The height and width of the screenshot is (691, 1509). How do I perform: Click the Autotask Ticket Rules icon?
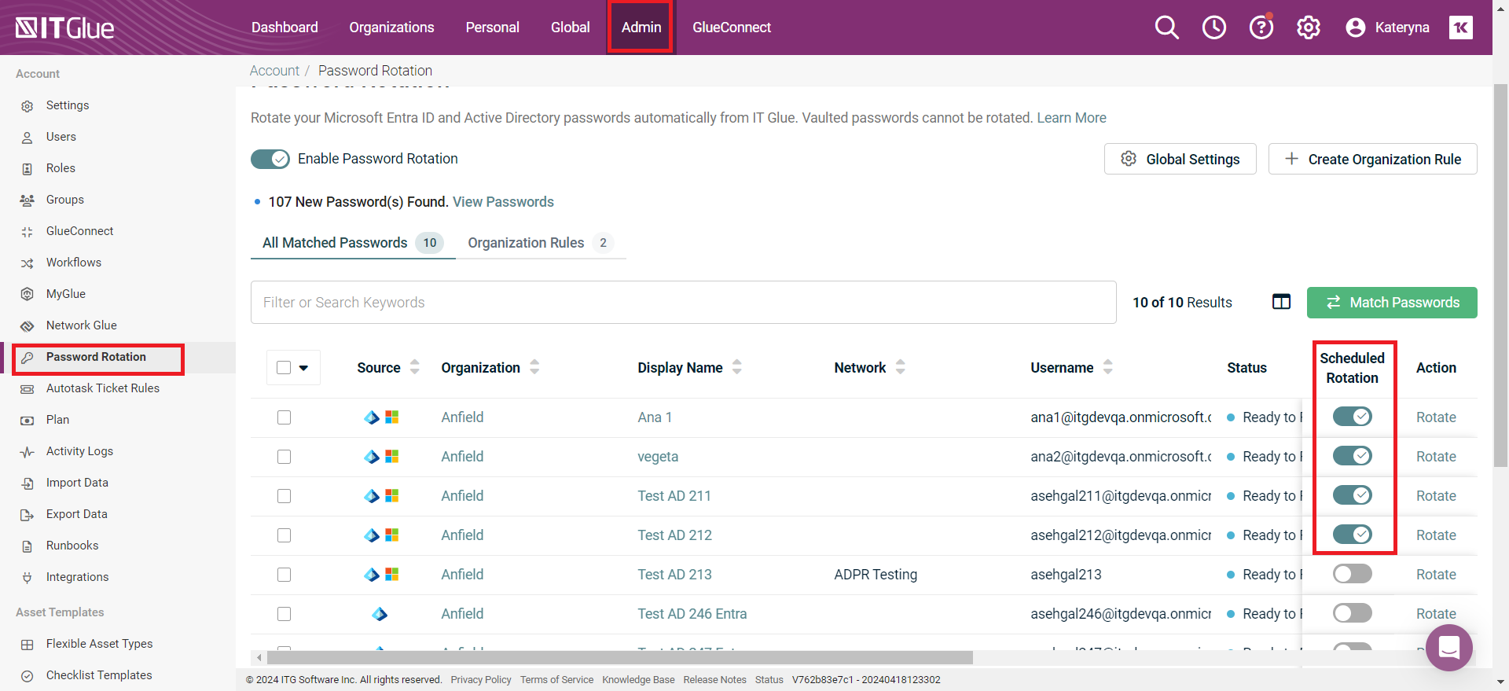[x=28, y=388]
